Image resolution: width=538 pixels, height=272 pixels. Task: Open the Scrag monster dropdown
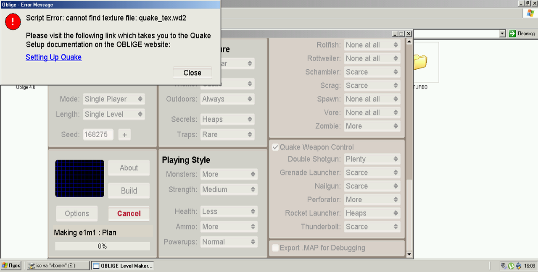coord(372,85)
